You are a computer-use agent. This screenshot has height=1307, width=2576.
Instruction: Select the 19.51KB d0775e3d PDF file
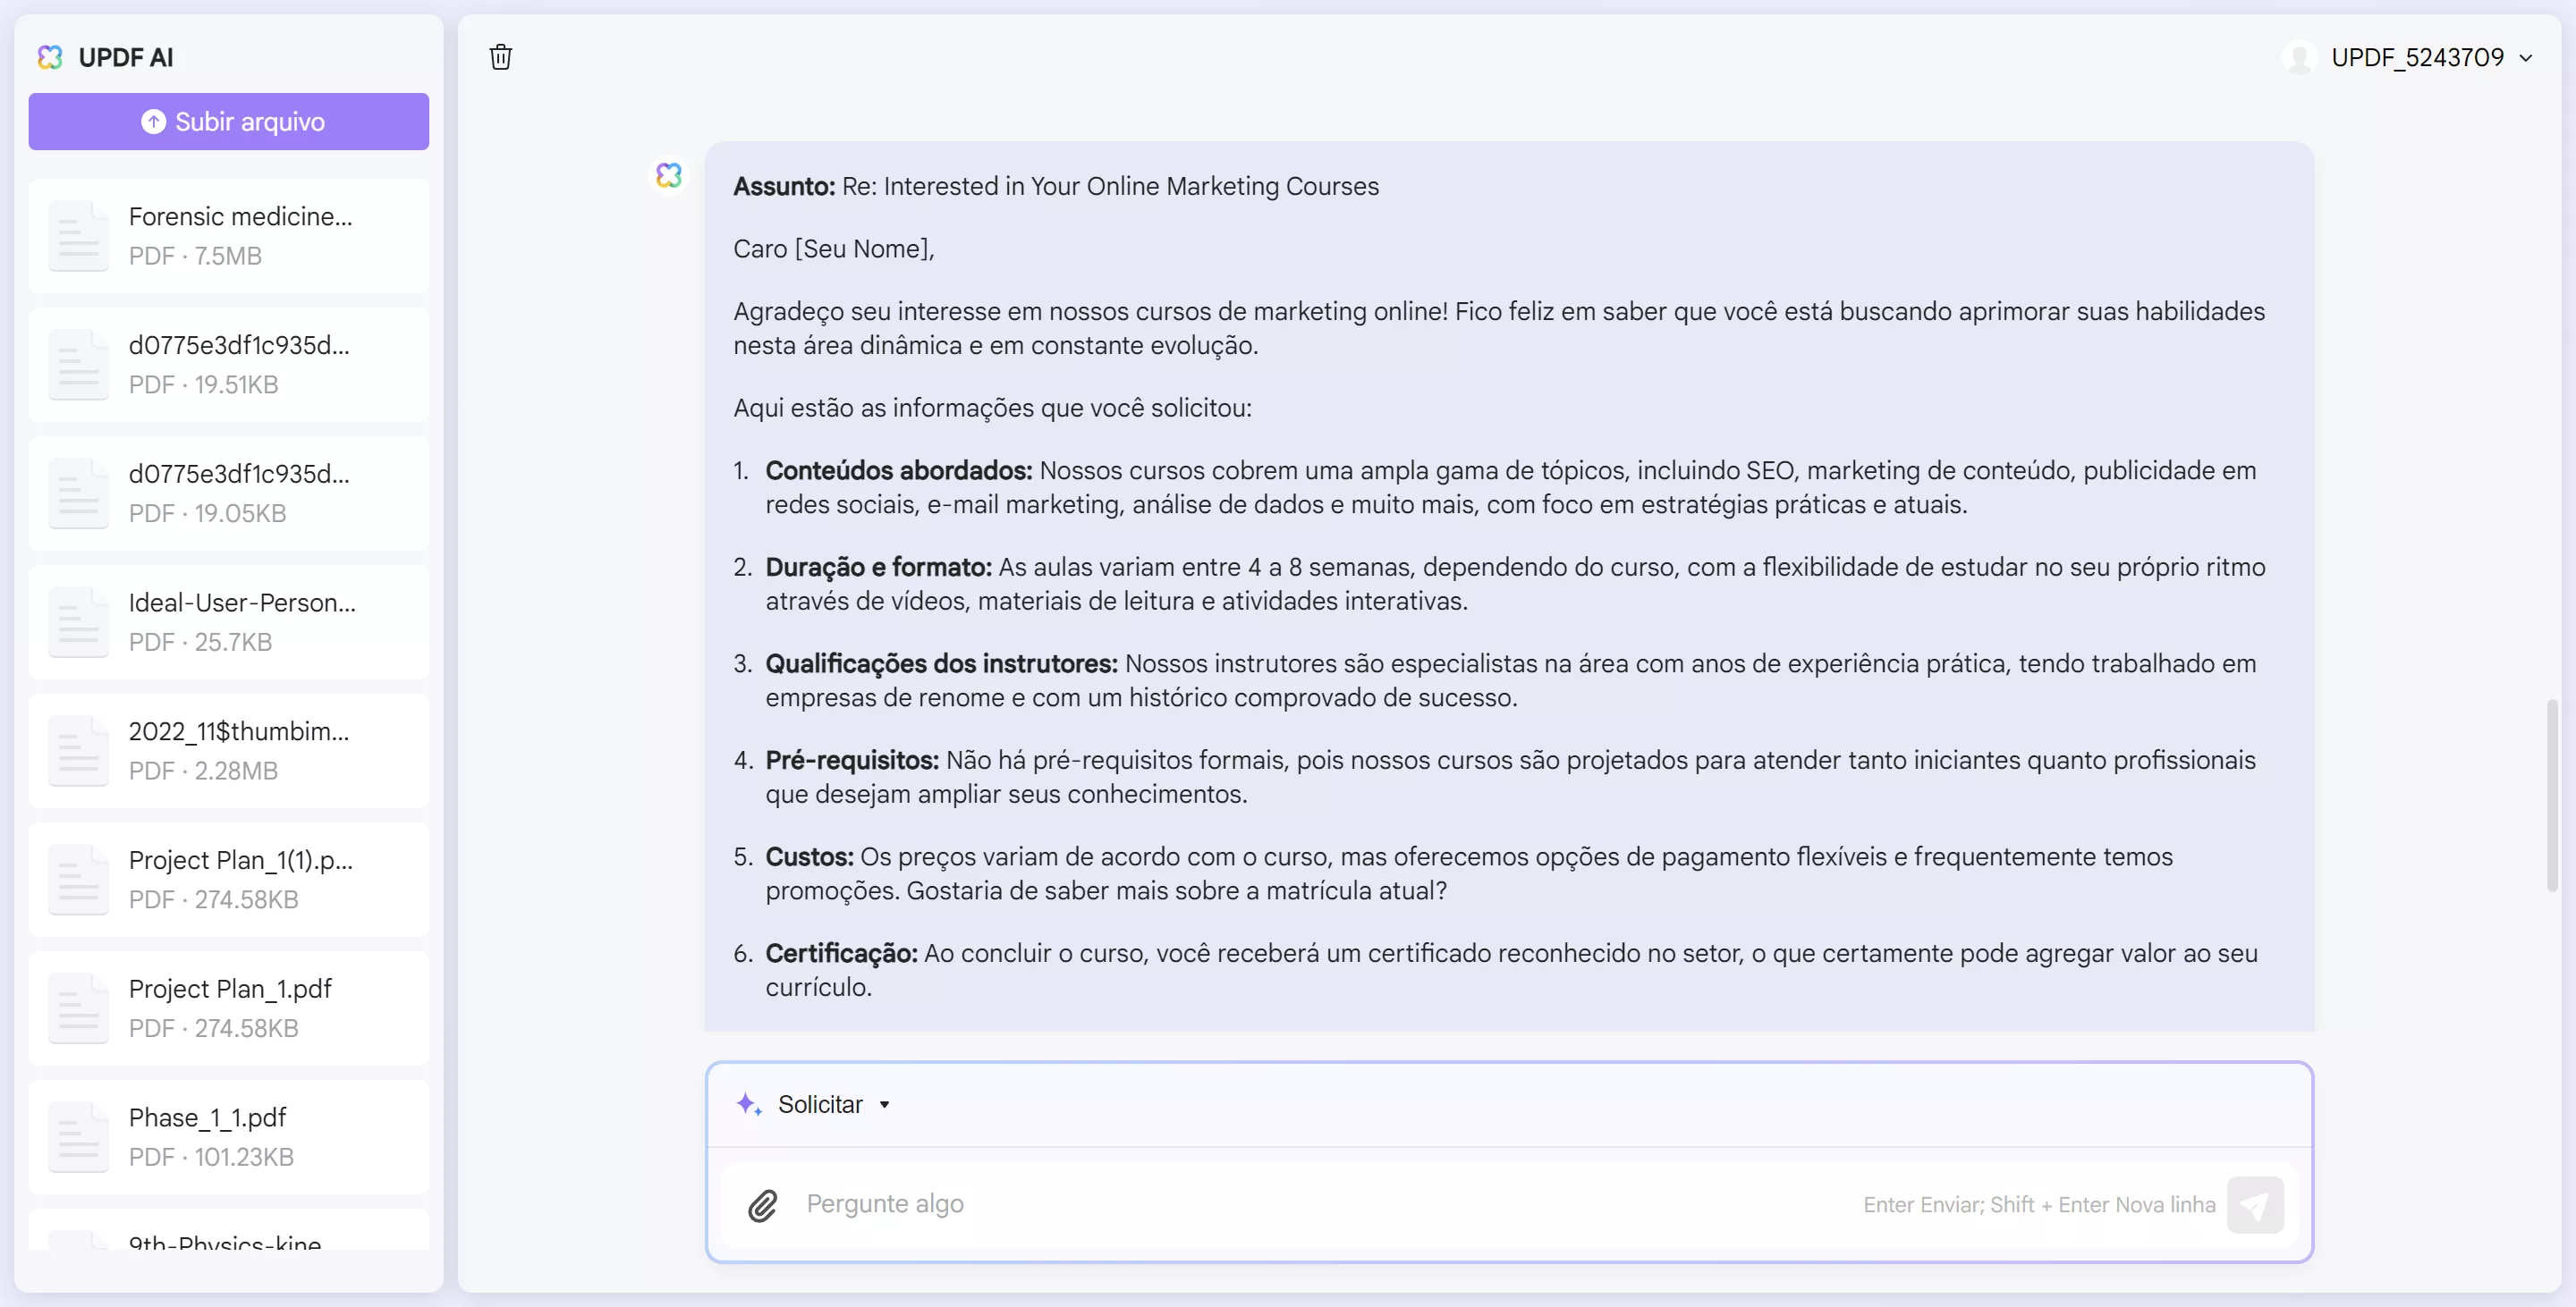(x=228, y=364)
